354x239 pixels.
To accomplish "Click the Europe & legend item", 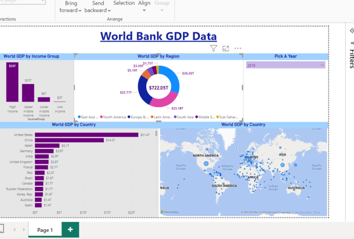I will [138, 117].
